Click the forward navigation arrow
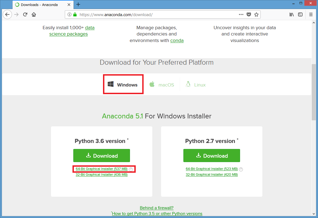Image resolution: width=318 pixels, height=218 pixels. (x=16, y=14)
